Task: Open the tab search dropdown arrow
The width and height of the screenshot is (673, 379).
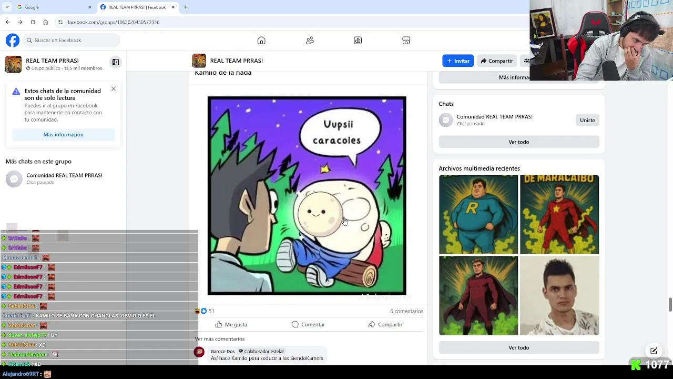Action: coord(7,7)
